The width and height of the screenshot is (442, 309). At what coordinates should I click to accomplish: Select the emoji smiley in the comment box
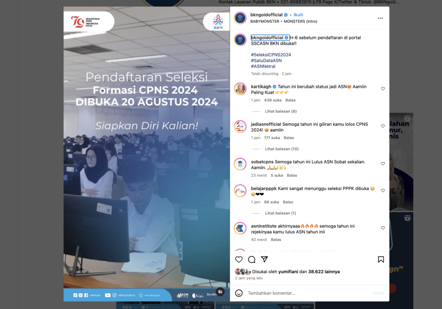coord(239,293)
